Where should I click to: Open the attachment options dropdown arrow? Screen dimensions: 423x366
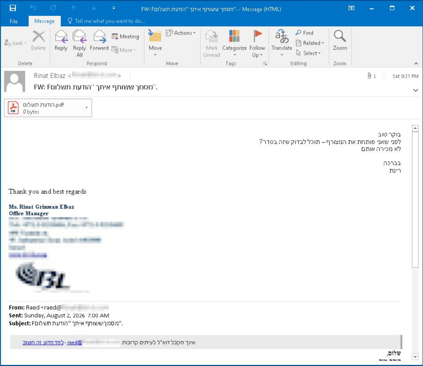86,108
